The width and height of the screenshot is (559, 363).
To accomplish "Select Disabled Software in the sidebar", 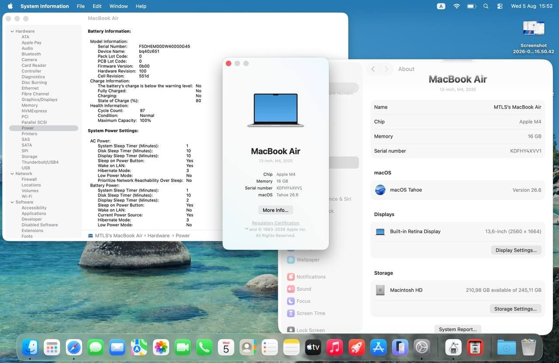I will [40, 225].
